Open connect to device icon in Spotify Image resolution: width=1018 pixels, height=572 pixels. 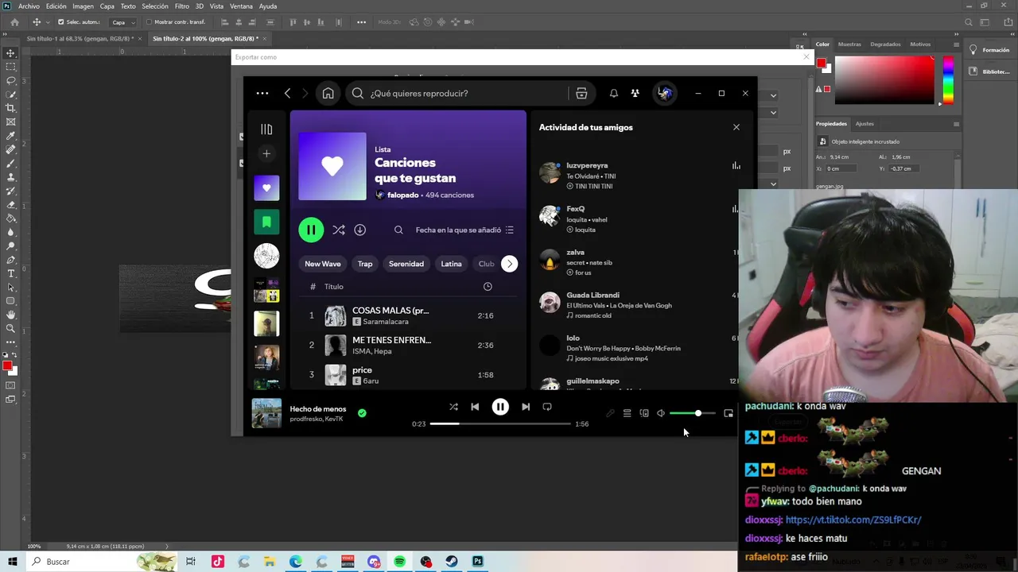pyautogui.click(x=644, y=413)
